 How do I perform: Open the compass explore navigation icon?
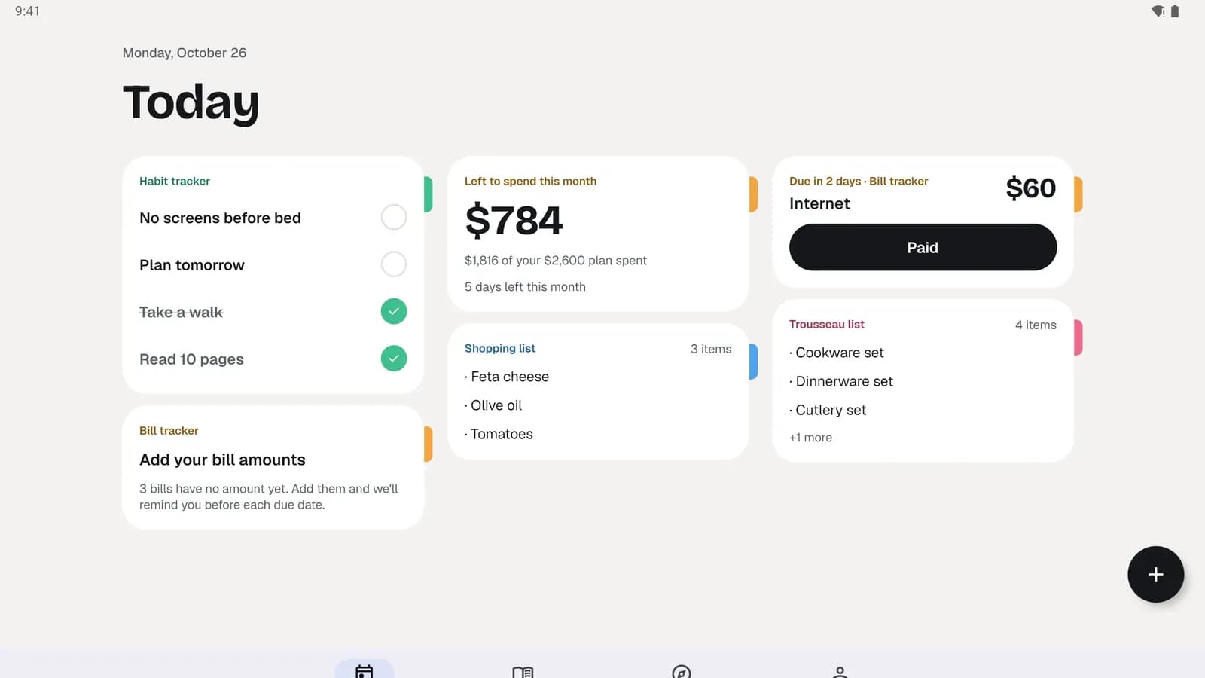pos(682,671)
